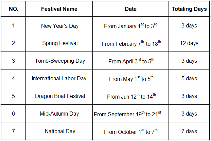This screenshot has height=141, width=211.
Task: Select the "Spring Festival" cell
Action: [60, 43]
